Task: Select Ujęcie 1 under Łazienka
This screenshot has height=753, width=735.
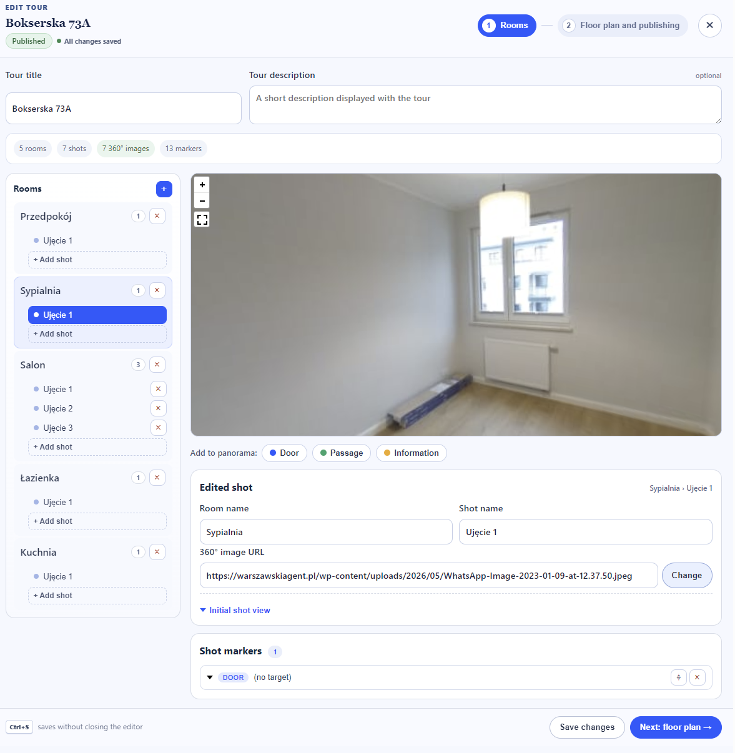Action: (x=97, y=502)
